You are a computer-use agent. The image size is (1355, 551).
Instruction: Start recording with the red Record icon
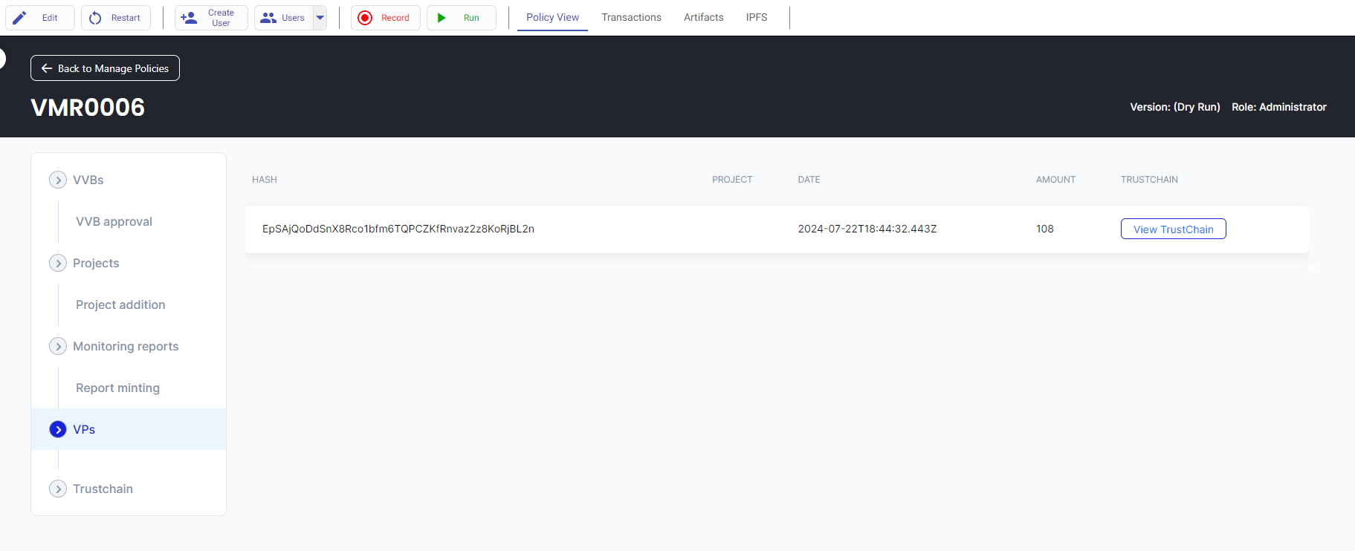click(365, 18)
